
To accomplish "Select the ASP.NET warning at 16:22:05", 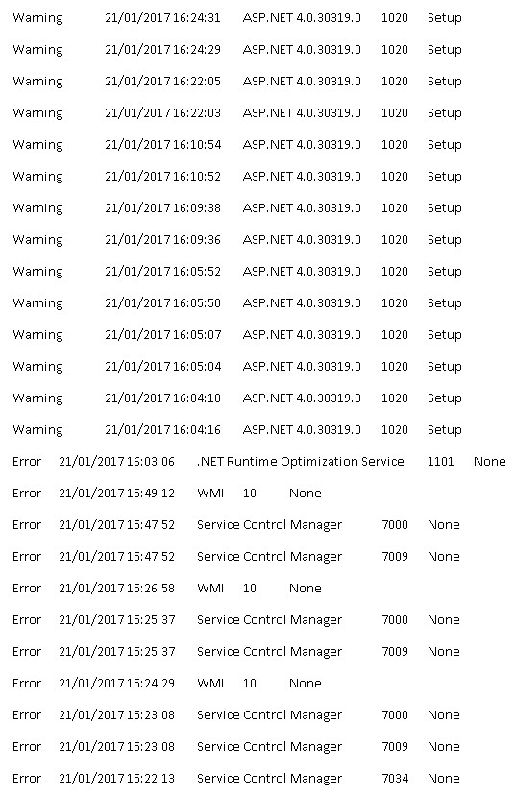I will click(237, 82).
